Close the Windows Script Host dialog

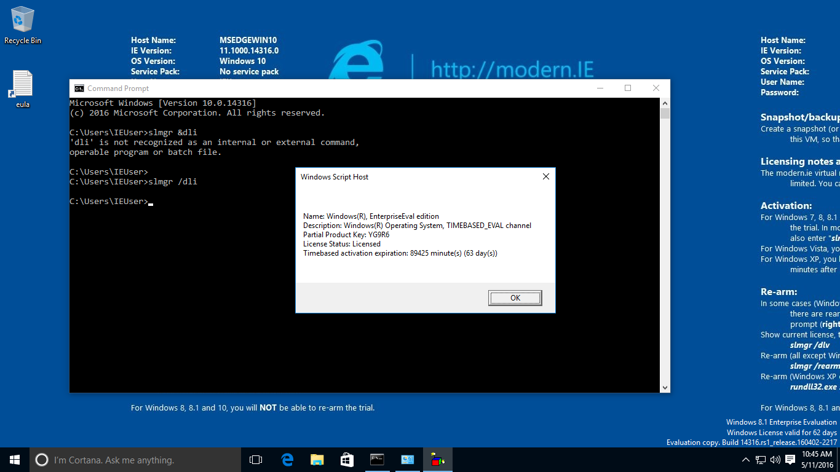pos(545,177)
